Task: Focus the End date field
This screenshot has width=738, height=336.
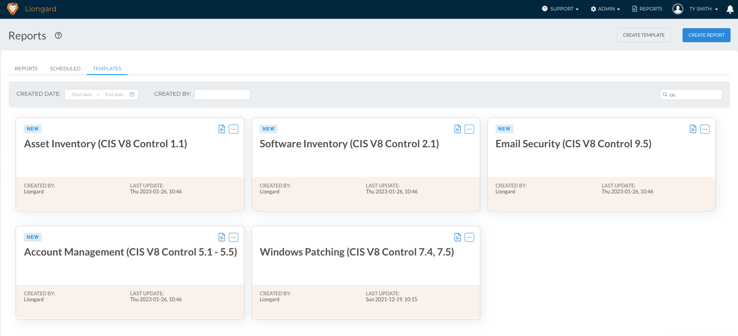Action: [x=114, y=95]
